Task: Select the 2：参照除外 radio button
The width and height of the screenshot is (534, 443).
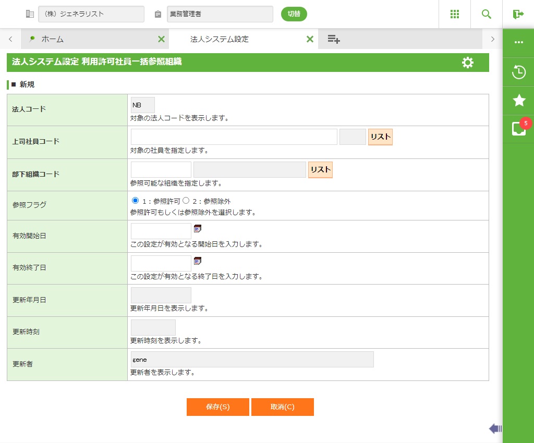Action: (186, 201)
